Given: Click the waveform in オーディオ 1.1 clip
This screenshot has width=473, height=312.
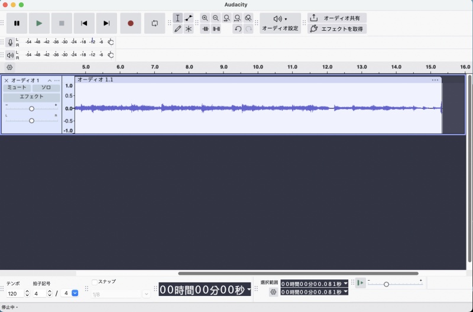Looking at the screenshot, I should 258,108.
